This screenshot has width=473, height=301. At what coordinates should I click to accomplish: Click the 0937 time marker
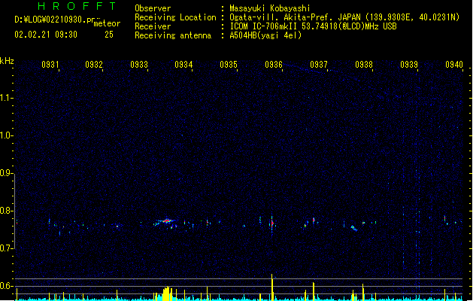click(x=319, y=64)
